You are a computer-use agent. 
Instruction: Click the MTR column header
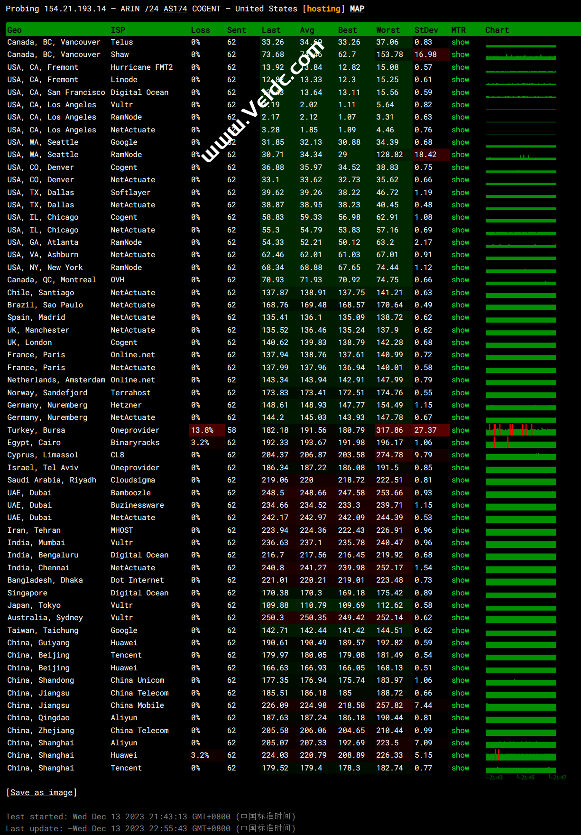pos(458,30)
